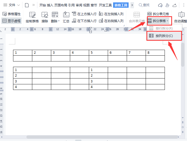Screen dimensions: 187x141
Task: Open cloud sync status icon
Action: pyautogui.click(x=160, y=5)
